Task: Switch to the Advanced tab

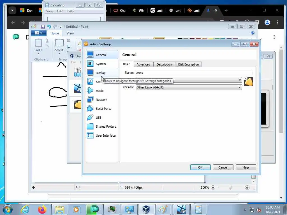Action: [143, 64]
